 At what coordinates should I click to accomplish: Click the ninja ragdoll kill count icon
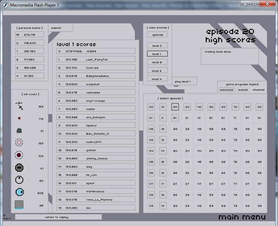tap(20, 106)
